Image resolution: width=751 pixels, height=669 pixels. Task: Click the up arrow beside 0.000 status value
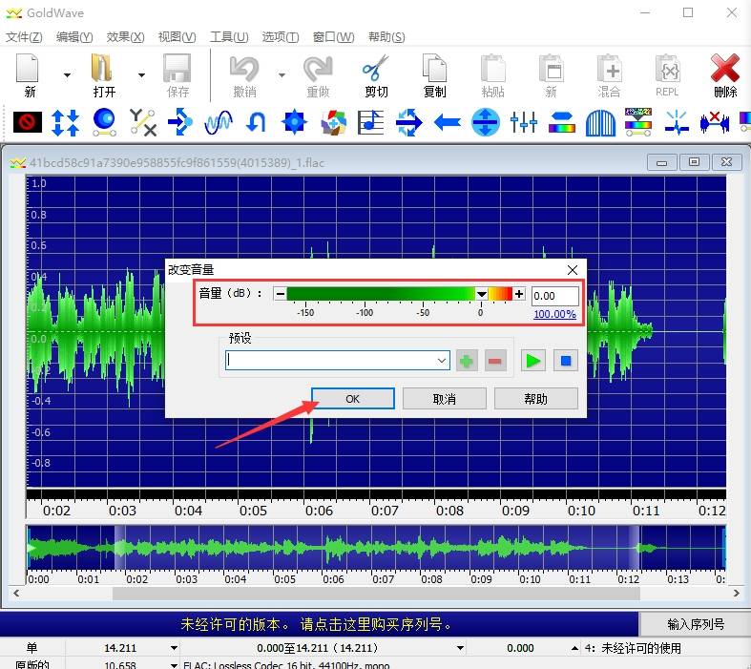[x=574, y=648]
